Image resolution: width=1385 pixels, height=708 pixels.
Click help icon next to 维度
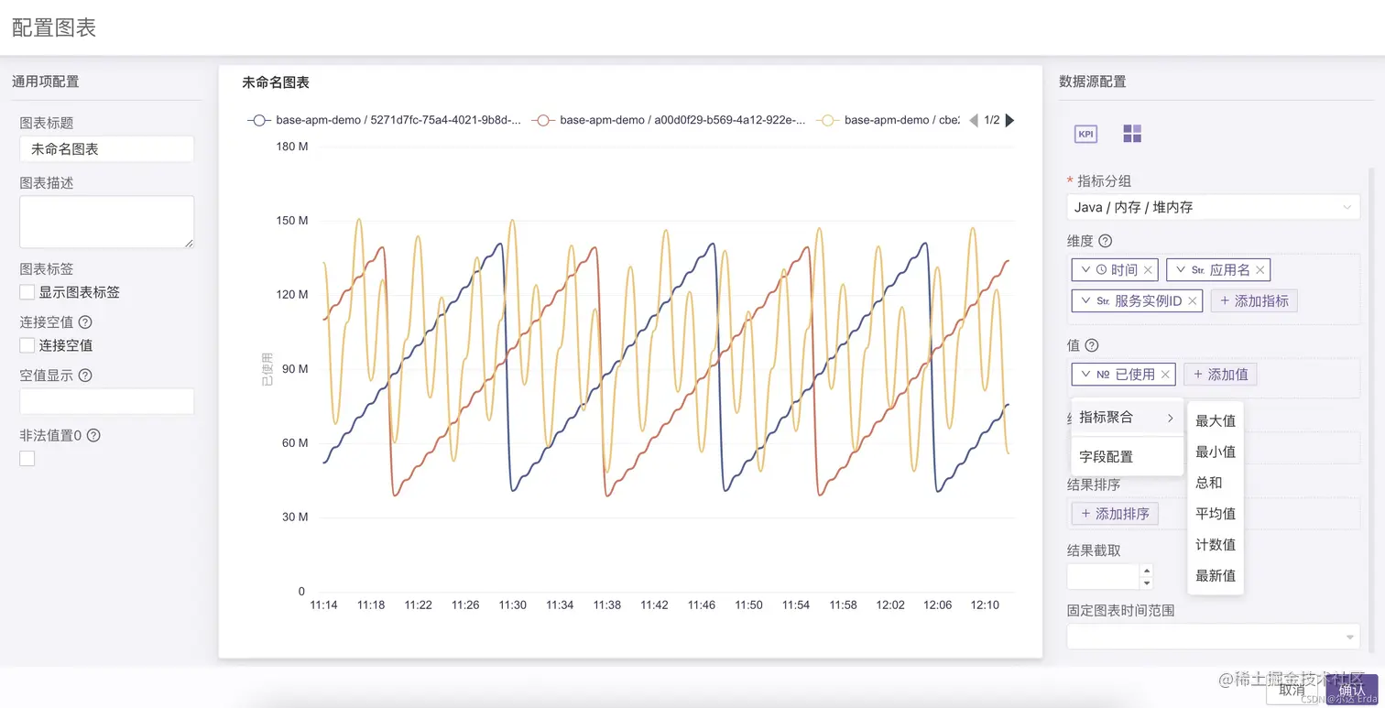pos(1105,241)
